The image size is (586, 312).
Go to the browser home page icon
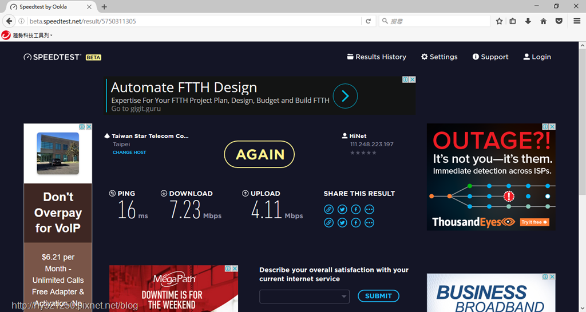(x=544, y=21)
